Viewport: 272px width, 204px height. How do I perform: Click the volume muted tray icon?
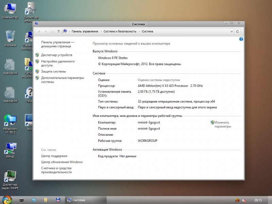coord(243,200)
